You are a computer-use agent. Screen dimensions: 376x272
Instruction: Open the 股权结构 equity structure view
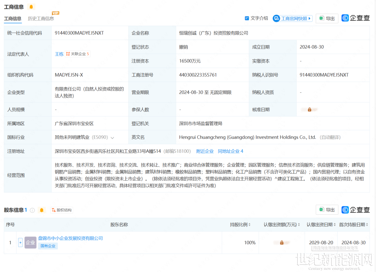point(62,210)
